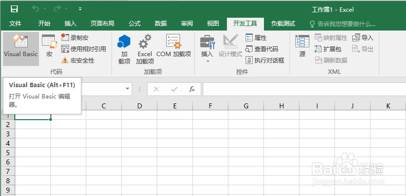Open the XML 源 source pane
The width and height of the screenshot is (406, 196).
point(302,46)
